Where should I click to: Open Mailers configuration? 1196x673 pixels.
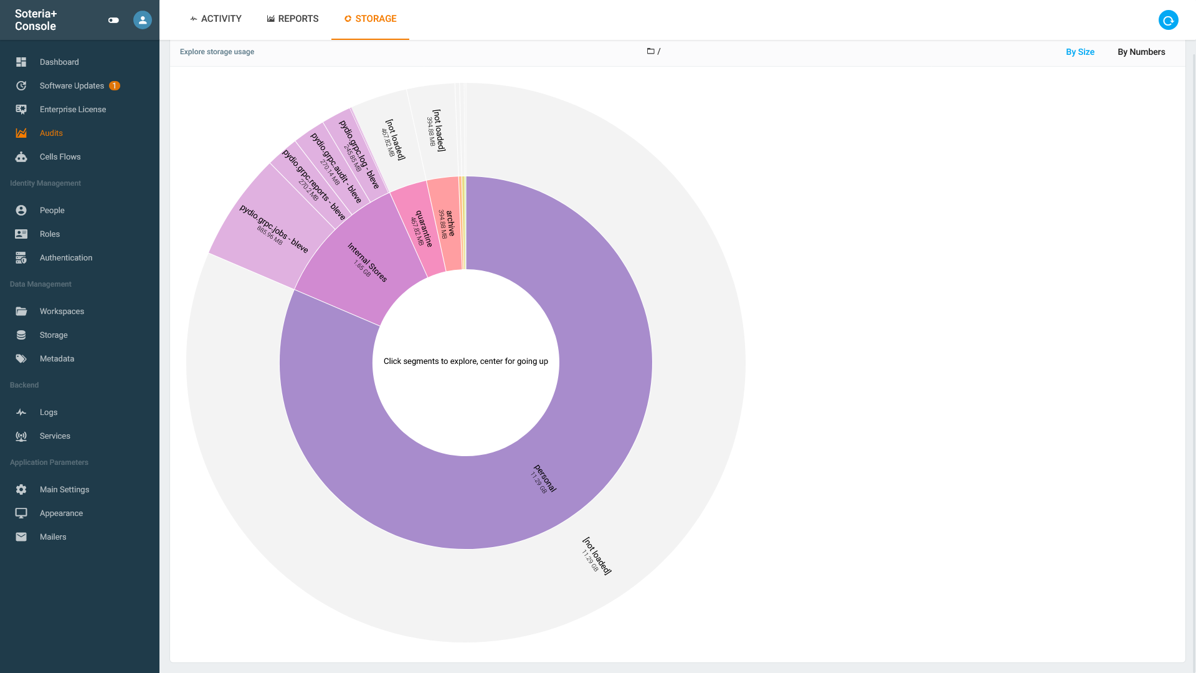tap(53, 537)
